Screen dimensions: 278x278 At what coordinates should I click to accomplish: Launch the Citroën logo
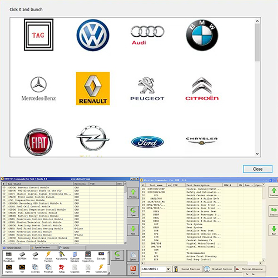(x=202, y=88)
